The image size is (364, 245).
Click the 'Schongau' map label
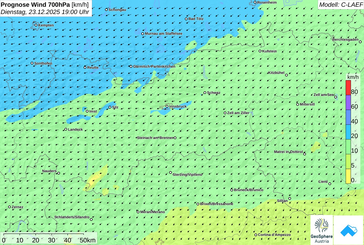pyautogui.click(x=117, y=10)
